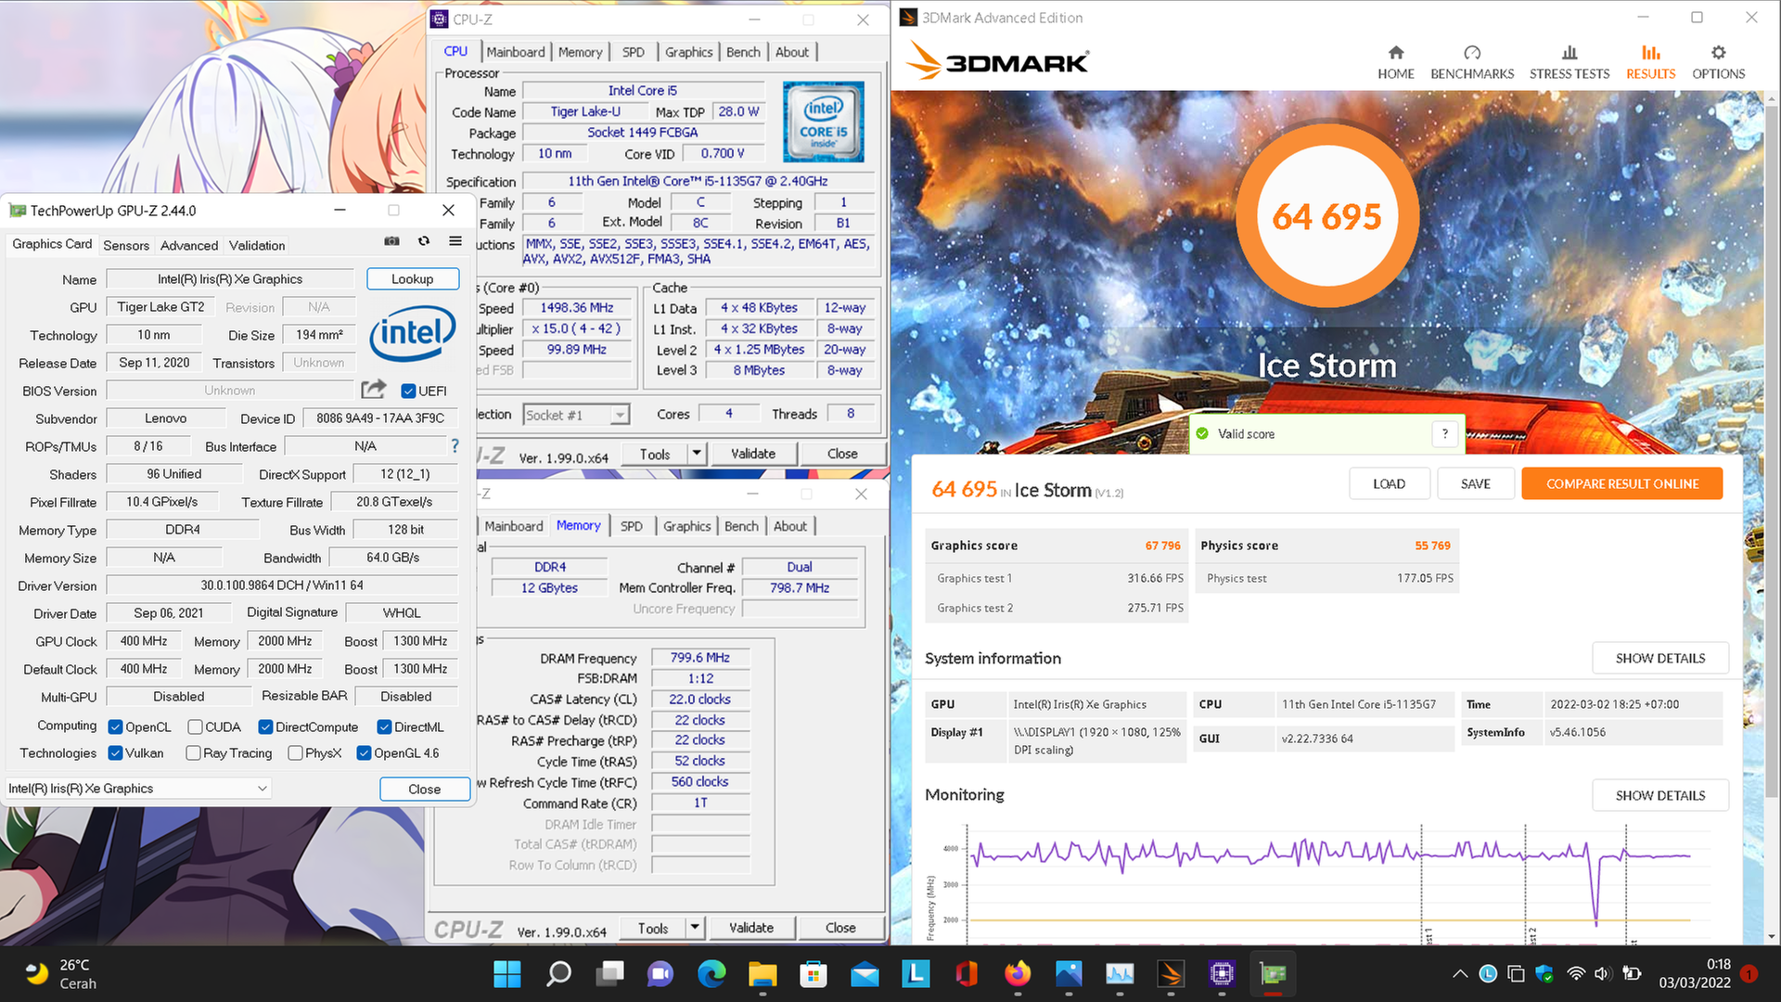Screen dimensions: 1781x1002
Task: Open Teams Chat from taskbar
Action: 660,973
